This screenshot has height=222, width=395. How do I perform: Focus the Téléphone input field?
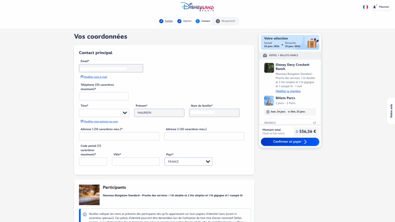(x=103, y=96)
